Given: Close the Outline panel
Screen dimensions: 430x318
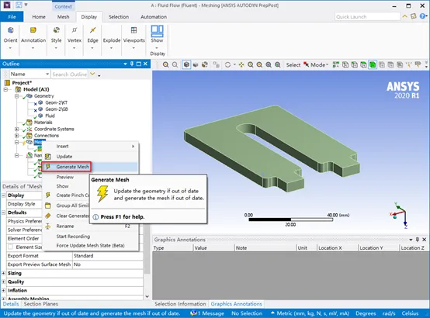Looking at the screenshot, I should pos(145,64).
